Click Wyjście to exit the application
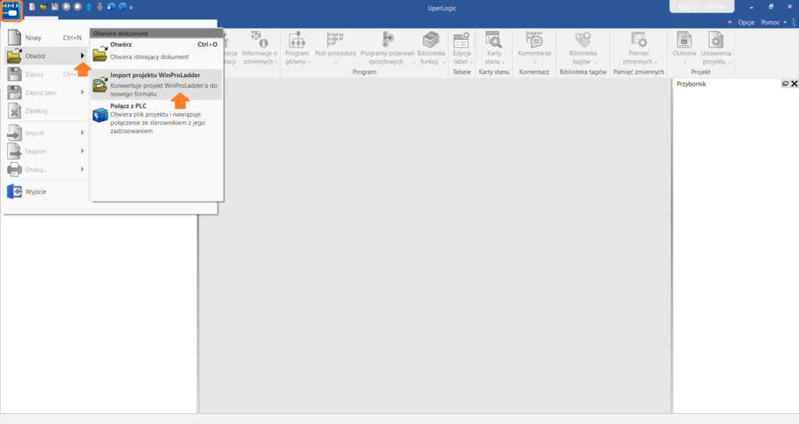 [x=46, y=192]
